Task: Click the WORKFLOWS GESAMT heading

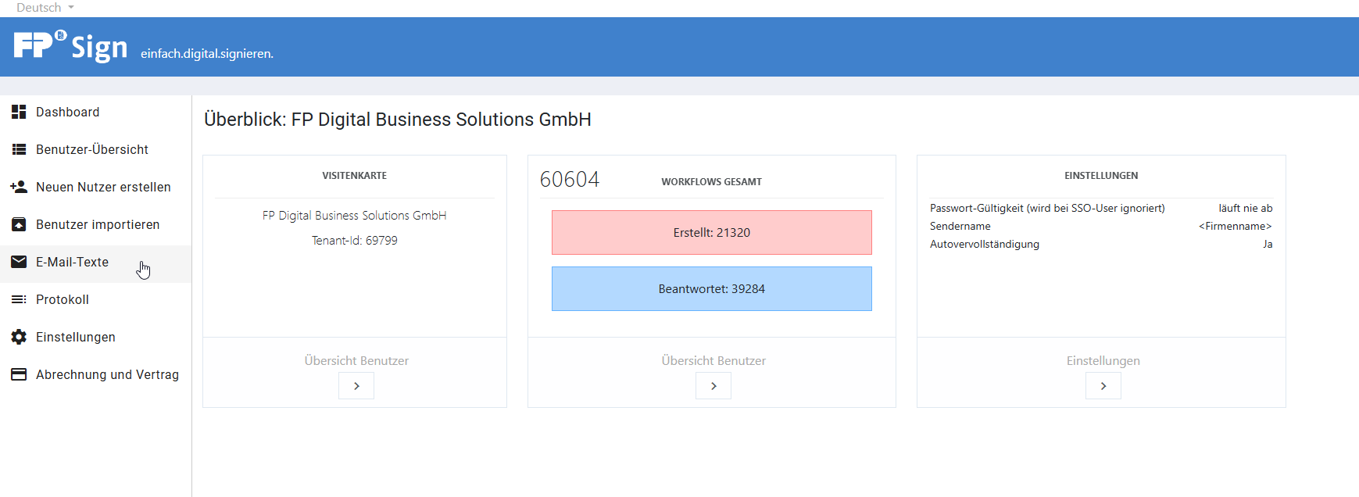Action: [711, 182]
